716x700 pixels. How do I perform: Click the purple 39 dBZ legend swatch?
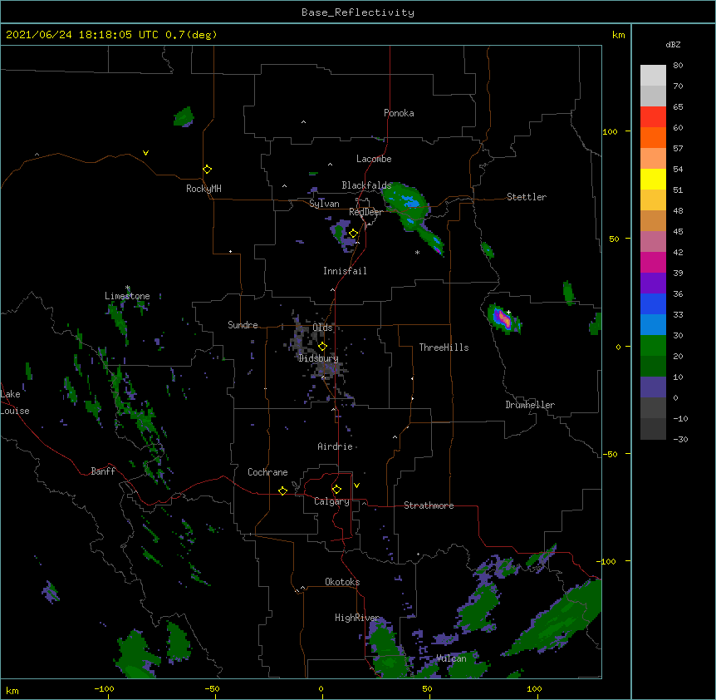coord(653,283)
